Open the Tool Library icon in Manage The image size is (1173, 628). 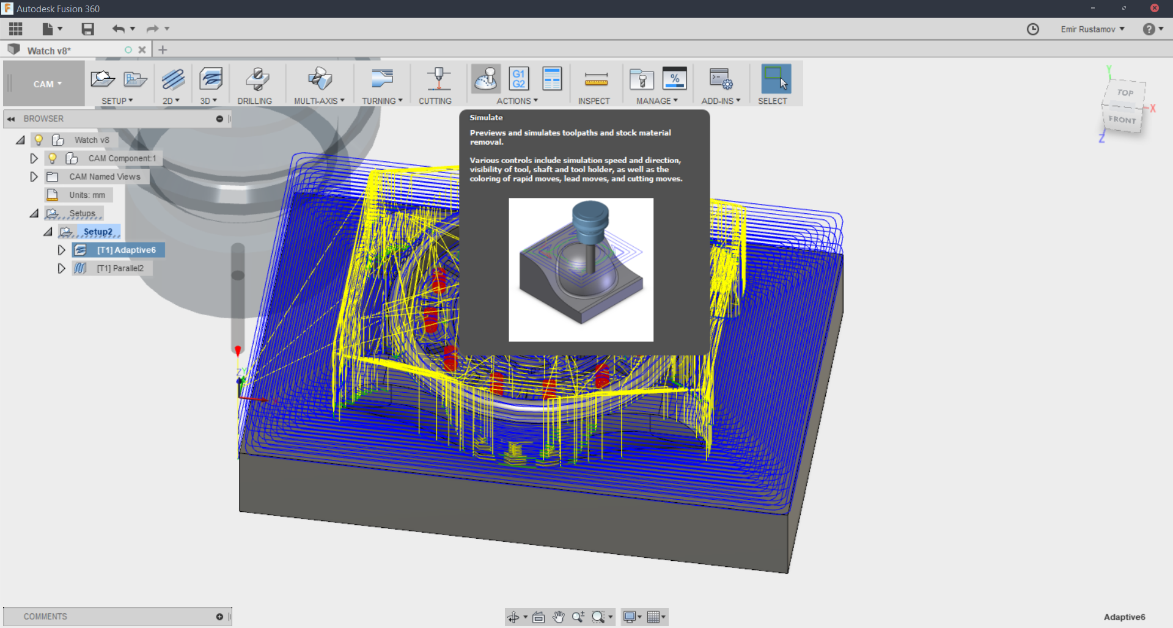pos(641,79)
